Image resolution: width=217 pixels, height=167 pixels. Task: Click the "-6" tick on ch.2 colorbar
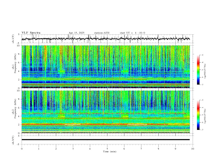[202, 122]
